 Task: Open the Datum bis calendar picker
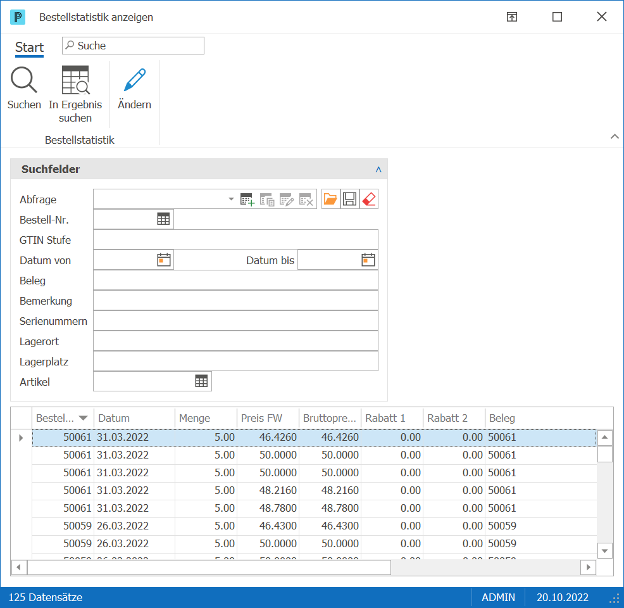tap(368, 260)
